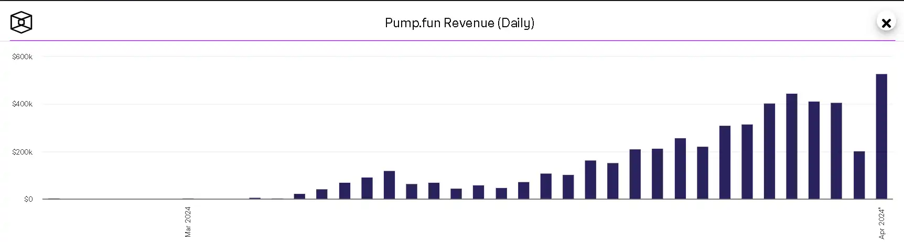This screenshot has width=904, height=242.
Task: Click the $0 y-axis label
Action: click(28, 199)
